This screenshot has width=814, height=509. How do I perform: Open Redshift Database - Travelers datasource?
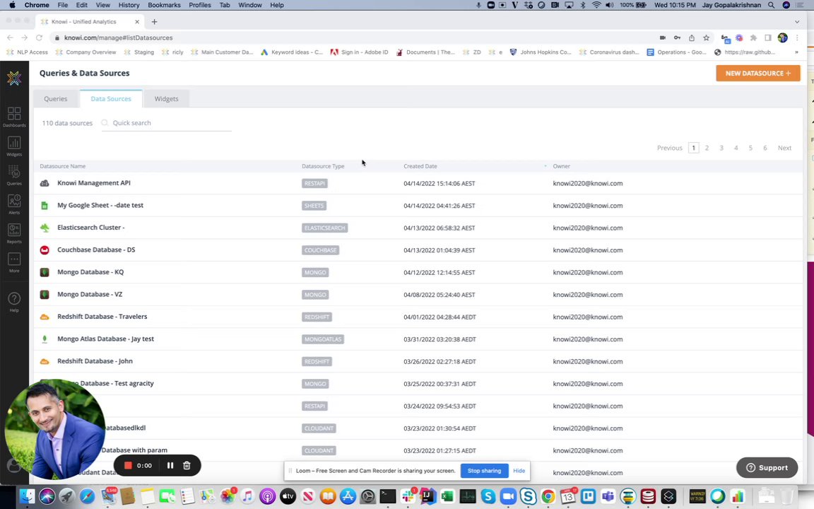point(102,316)
